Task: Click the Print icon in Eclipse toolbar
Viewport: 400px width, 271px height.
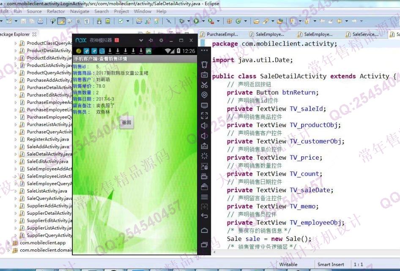Action: point(40,21)
